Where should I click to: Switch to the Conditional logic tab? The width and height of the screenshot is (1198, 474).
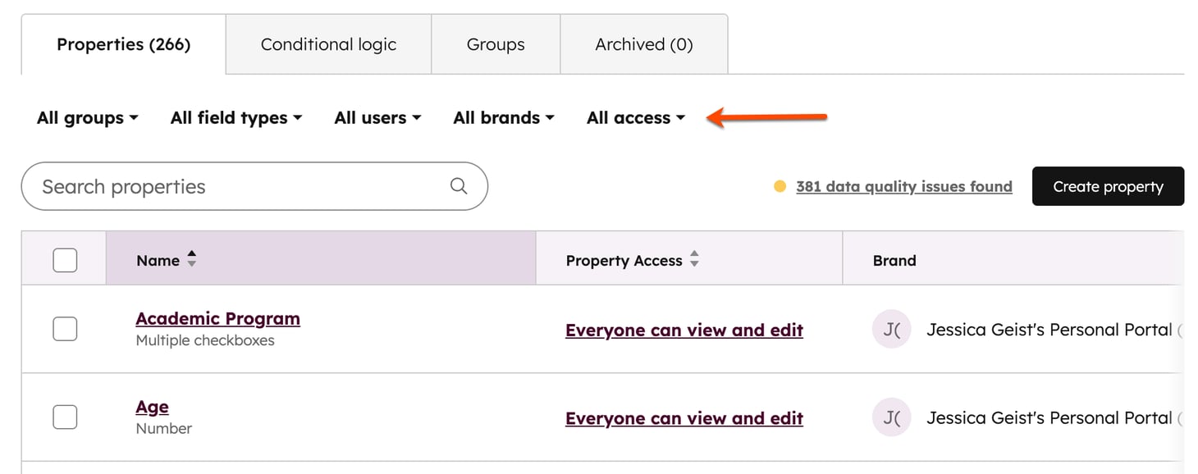click(328, 44)
